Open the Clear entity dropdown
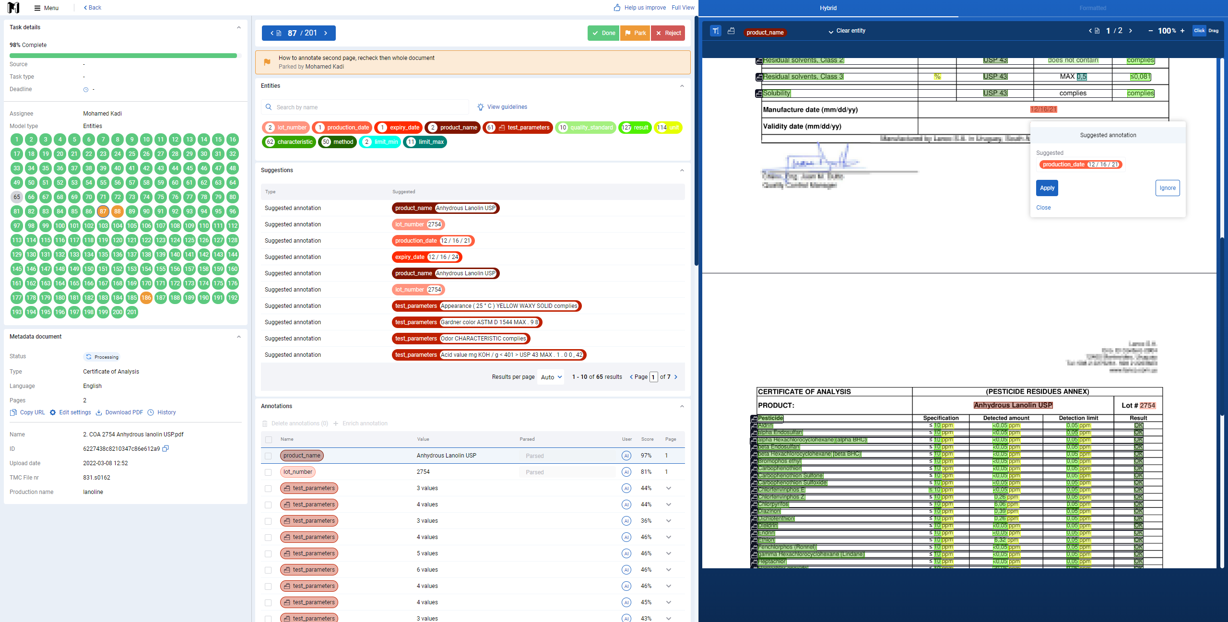Screen dimensions: 1228x622 [847, 31]
